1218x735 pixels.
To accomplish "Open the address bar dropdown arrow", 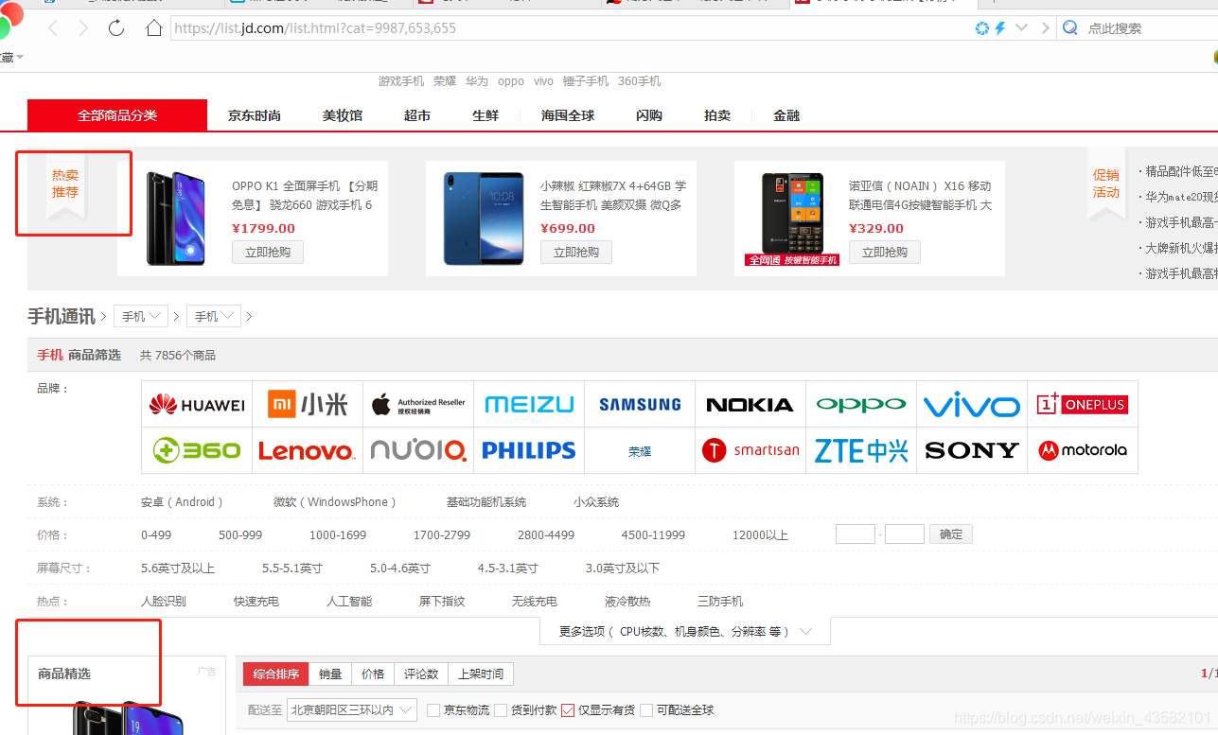I will tap(1021, 28).
